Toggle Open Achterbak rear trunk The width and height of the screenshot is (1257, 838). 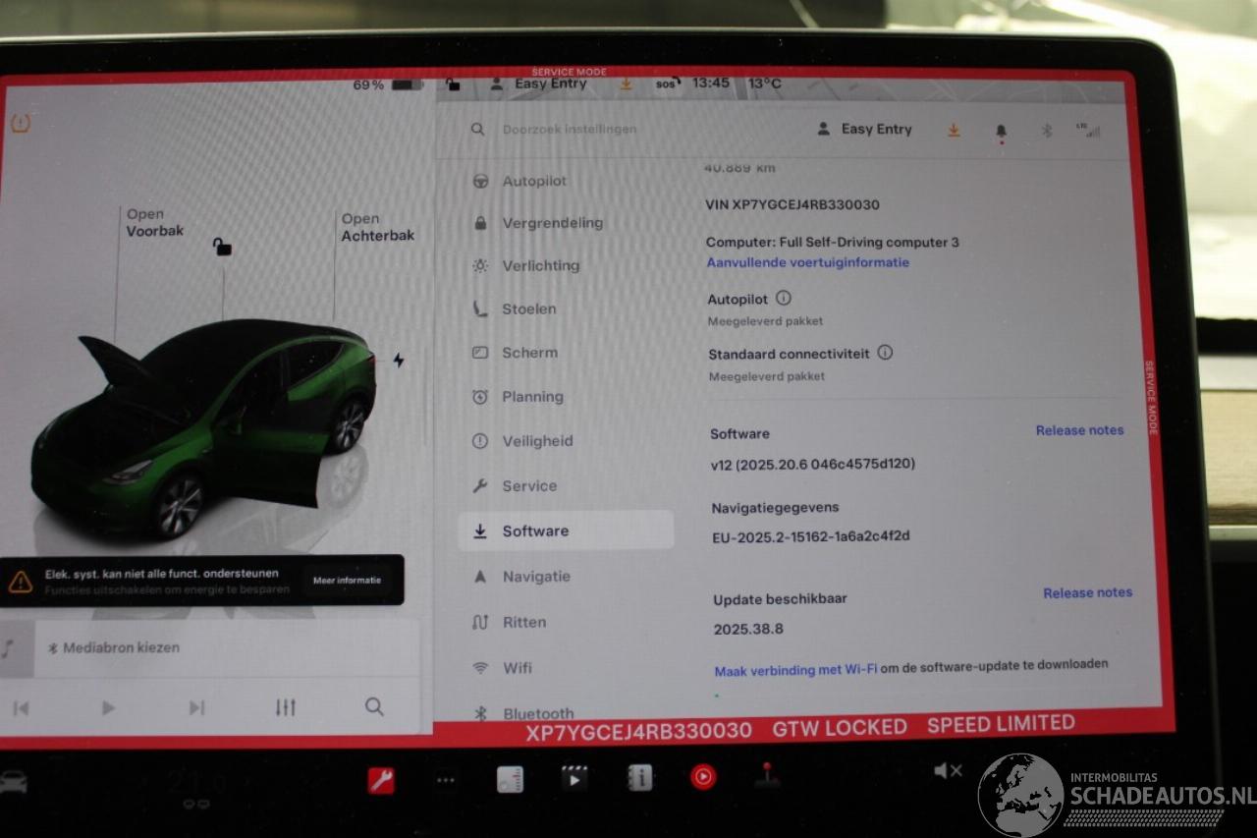[x=377, y=227]
